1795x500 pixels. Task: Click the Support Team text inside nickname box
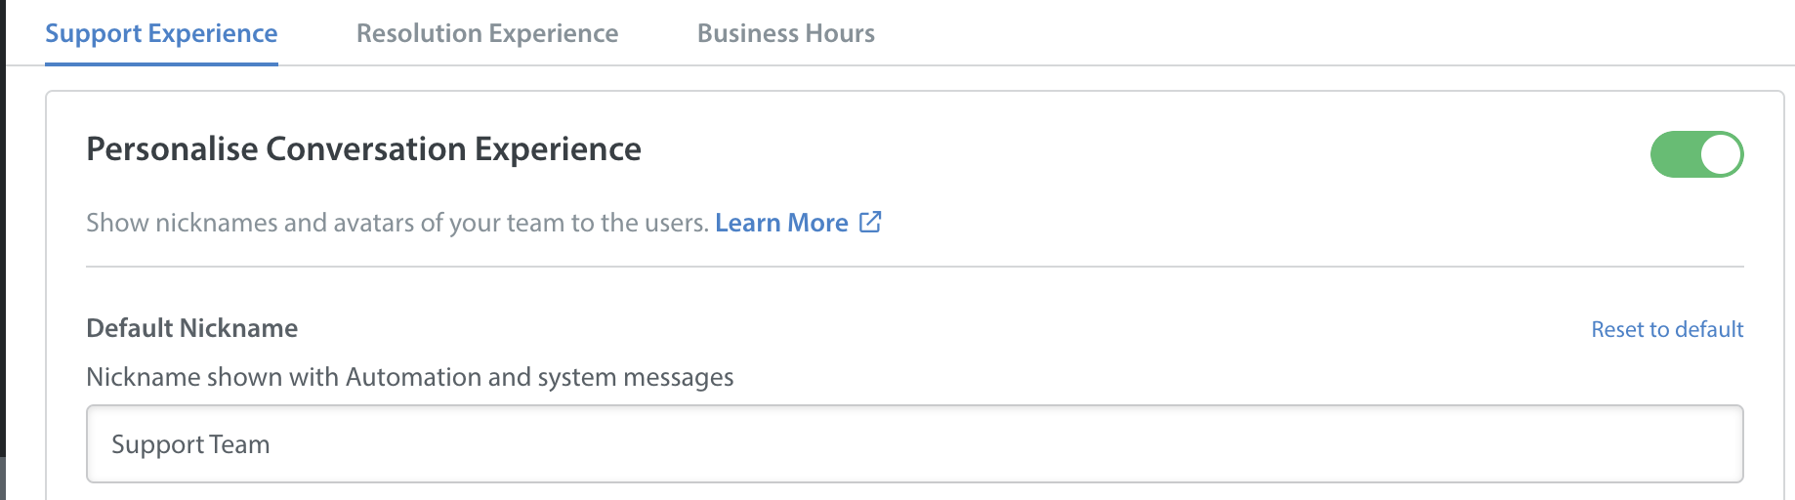coord(190,444)
